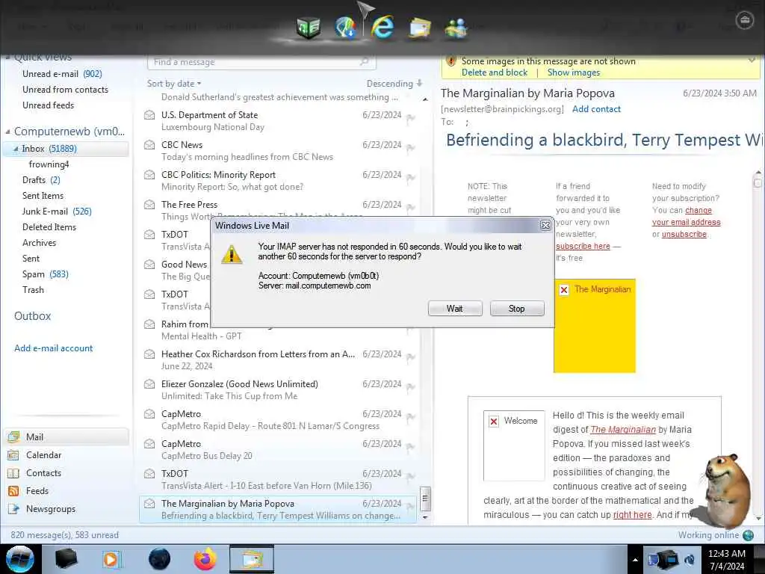The width and height of the screenshot is (765, 574).
Task: Open Firefox from the taskbar
Action: pos(205,559)
